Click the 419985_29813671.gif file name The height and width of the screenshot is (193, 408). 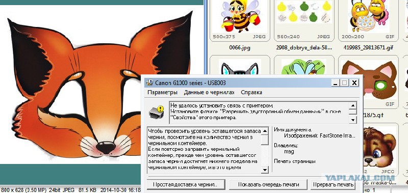[x=368, y=48]
